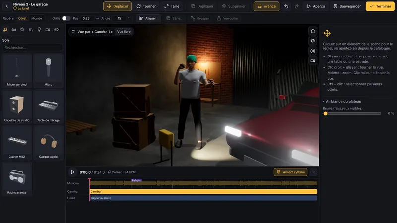Select the Tourner rotate tool

pos(146,6)
